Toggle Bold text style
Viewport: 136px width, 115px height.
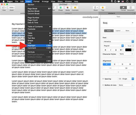coord(105,50)
